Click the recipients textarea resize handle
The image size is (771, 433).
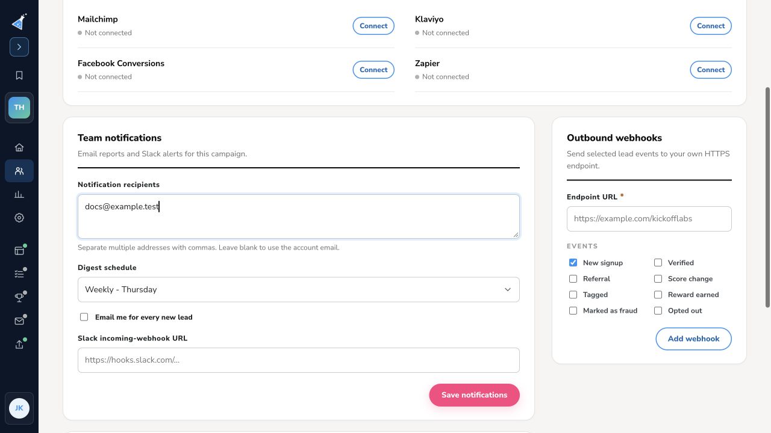pos(516,235)
